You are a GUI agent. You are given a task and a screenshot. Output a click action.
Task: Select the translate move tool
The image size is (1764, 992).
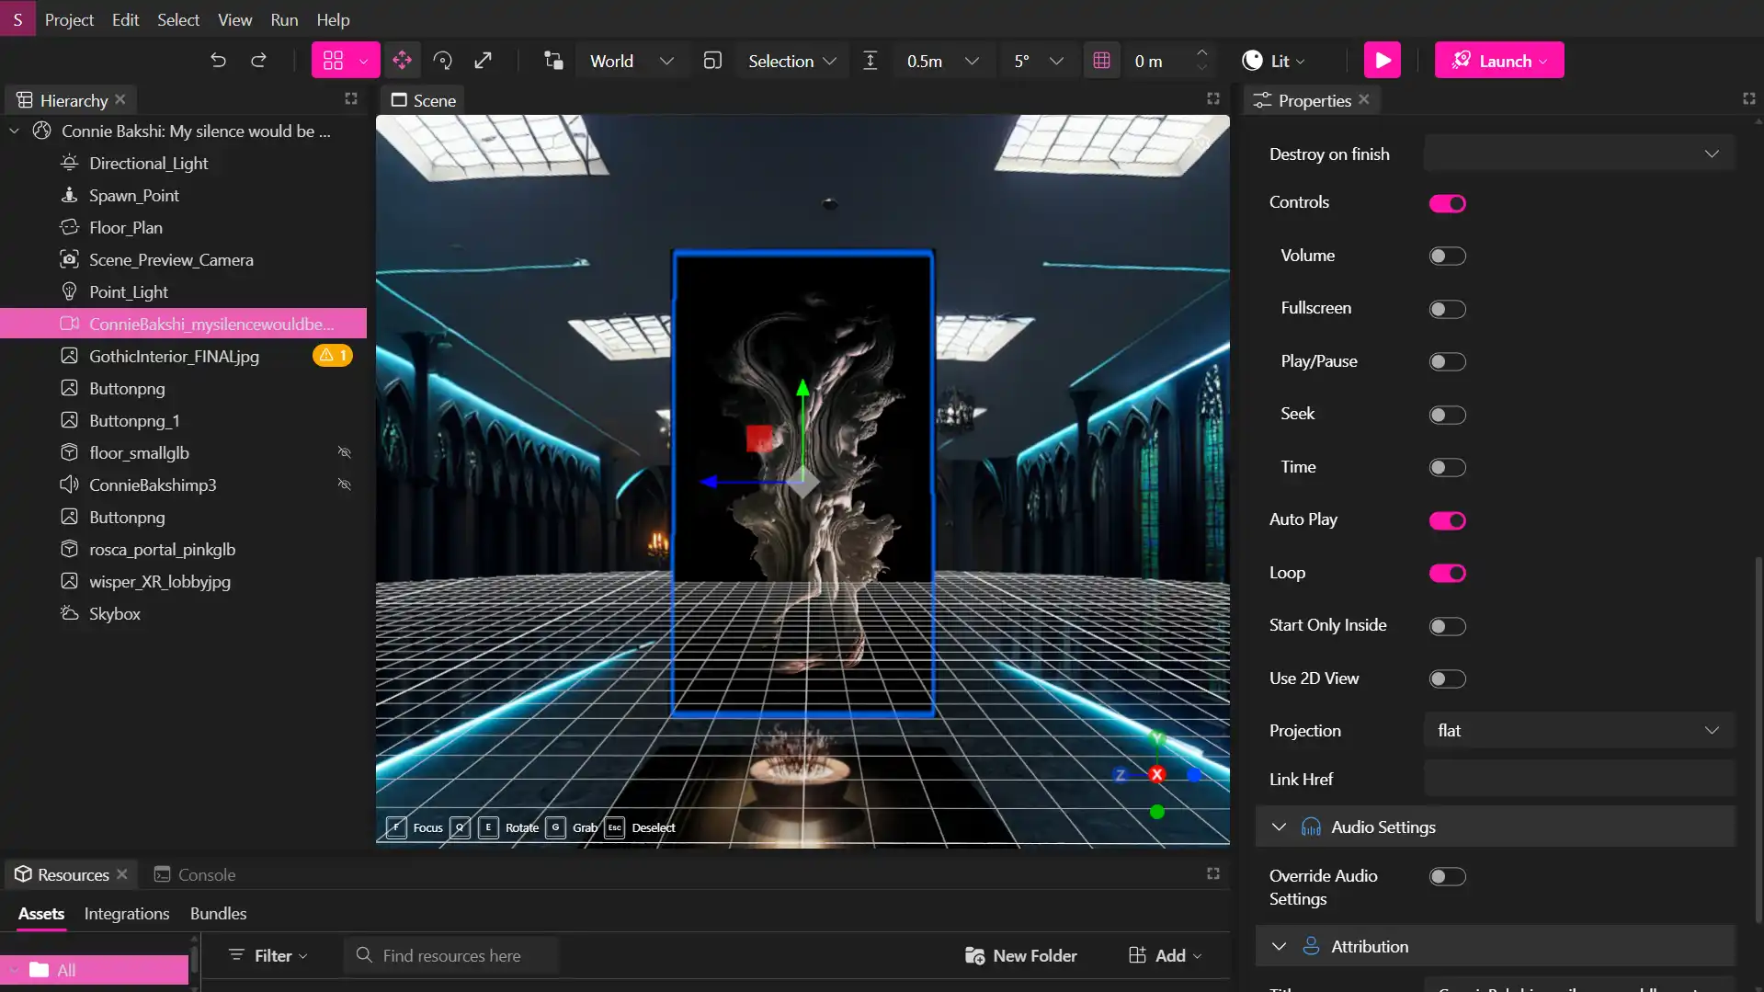tap(402, 61)
